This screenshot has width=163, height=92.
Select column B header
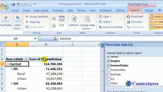click(x=46, y=44)
